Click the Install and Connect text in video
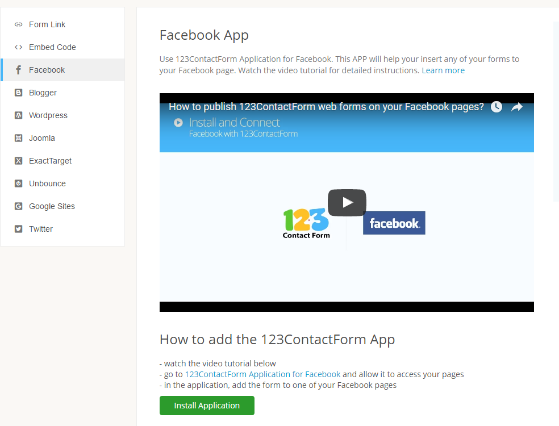The width and height of the screenshot is (559, 426). point(234,123)
